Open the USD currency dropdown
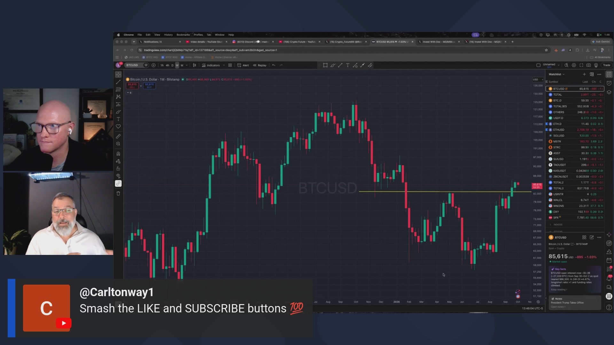 [x=538, y=80]
